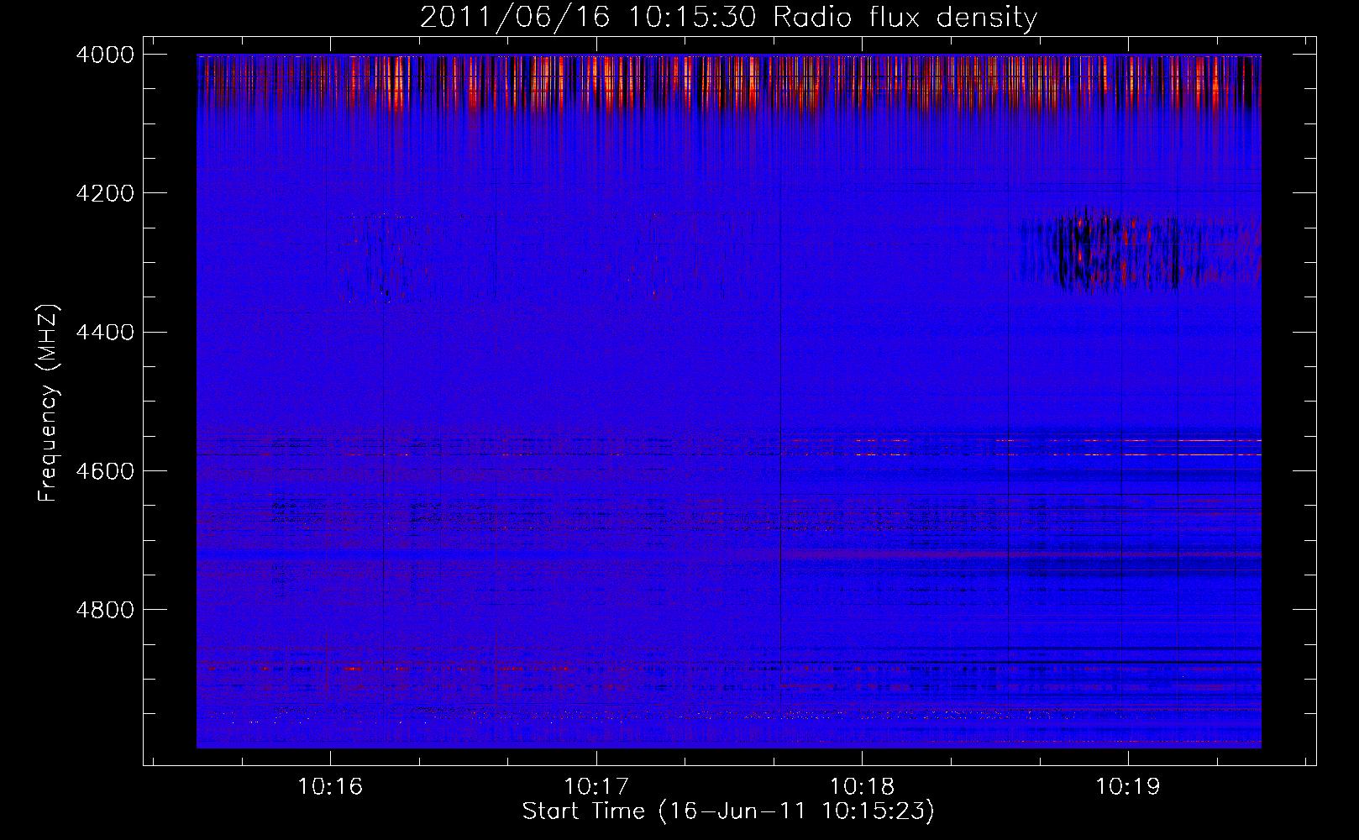
Task: Select the 4800 frequency axis label
Action: [105, 610]
